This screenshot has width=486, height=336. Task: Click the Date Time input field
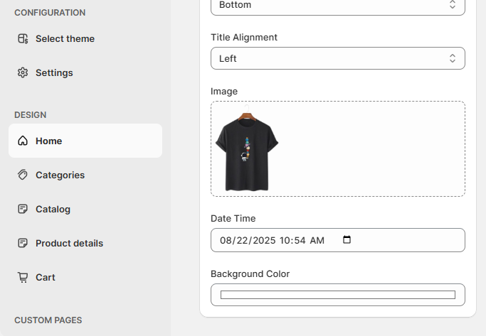338,240
